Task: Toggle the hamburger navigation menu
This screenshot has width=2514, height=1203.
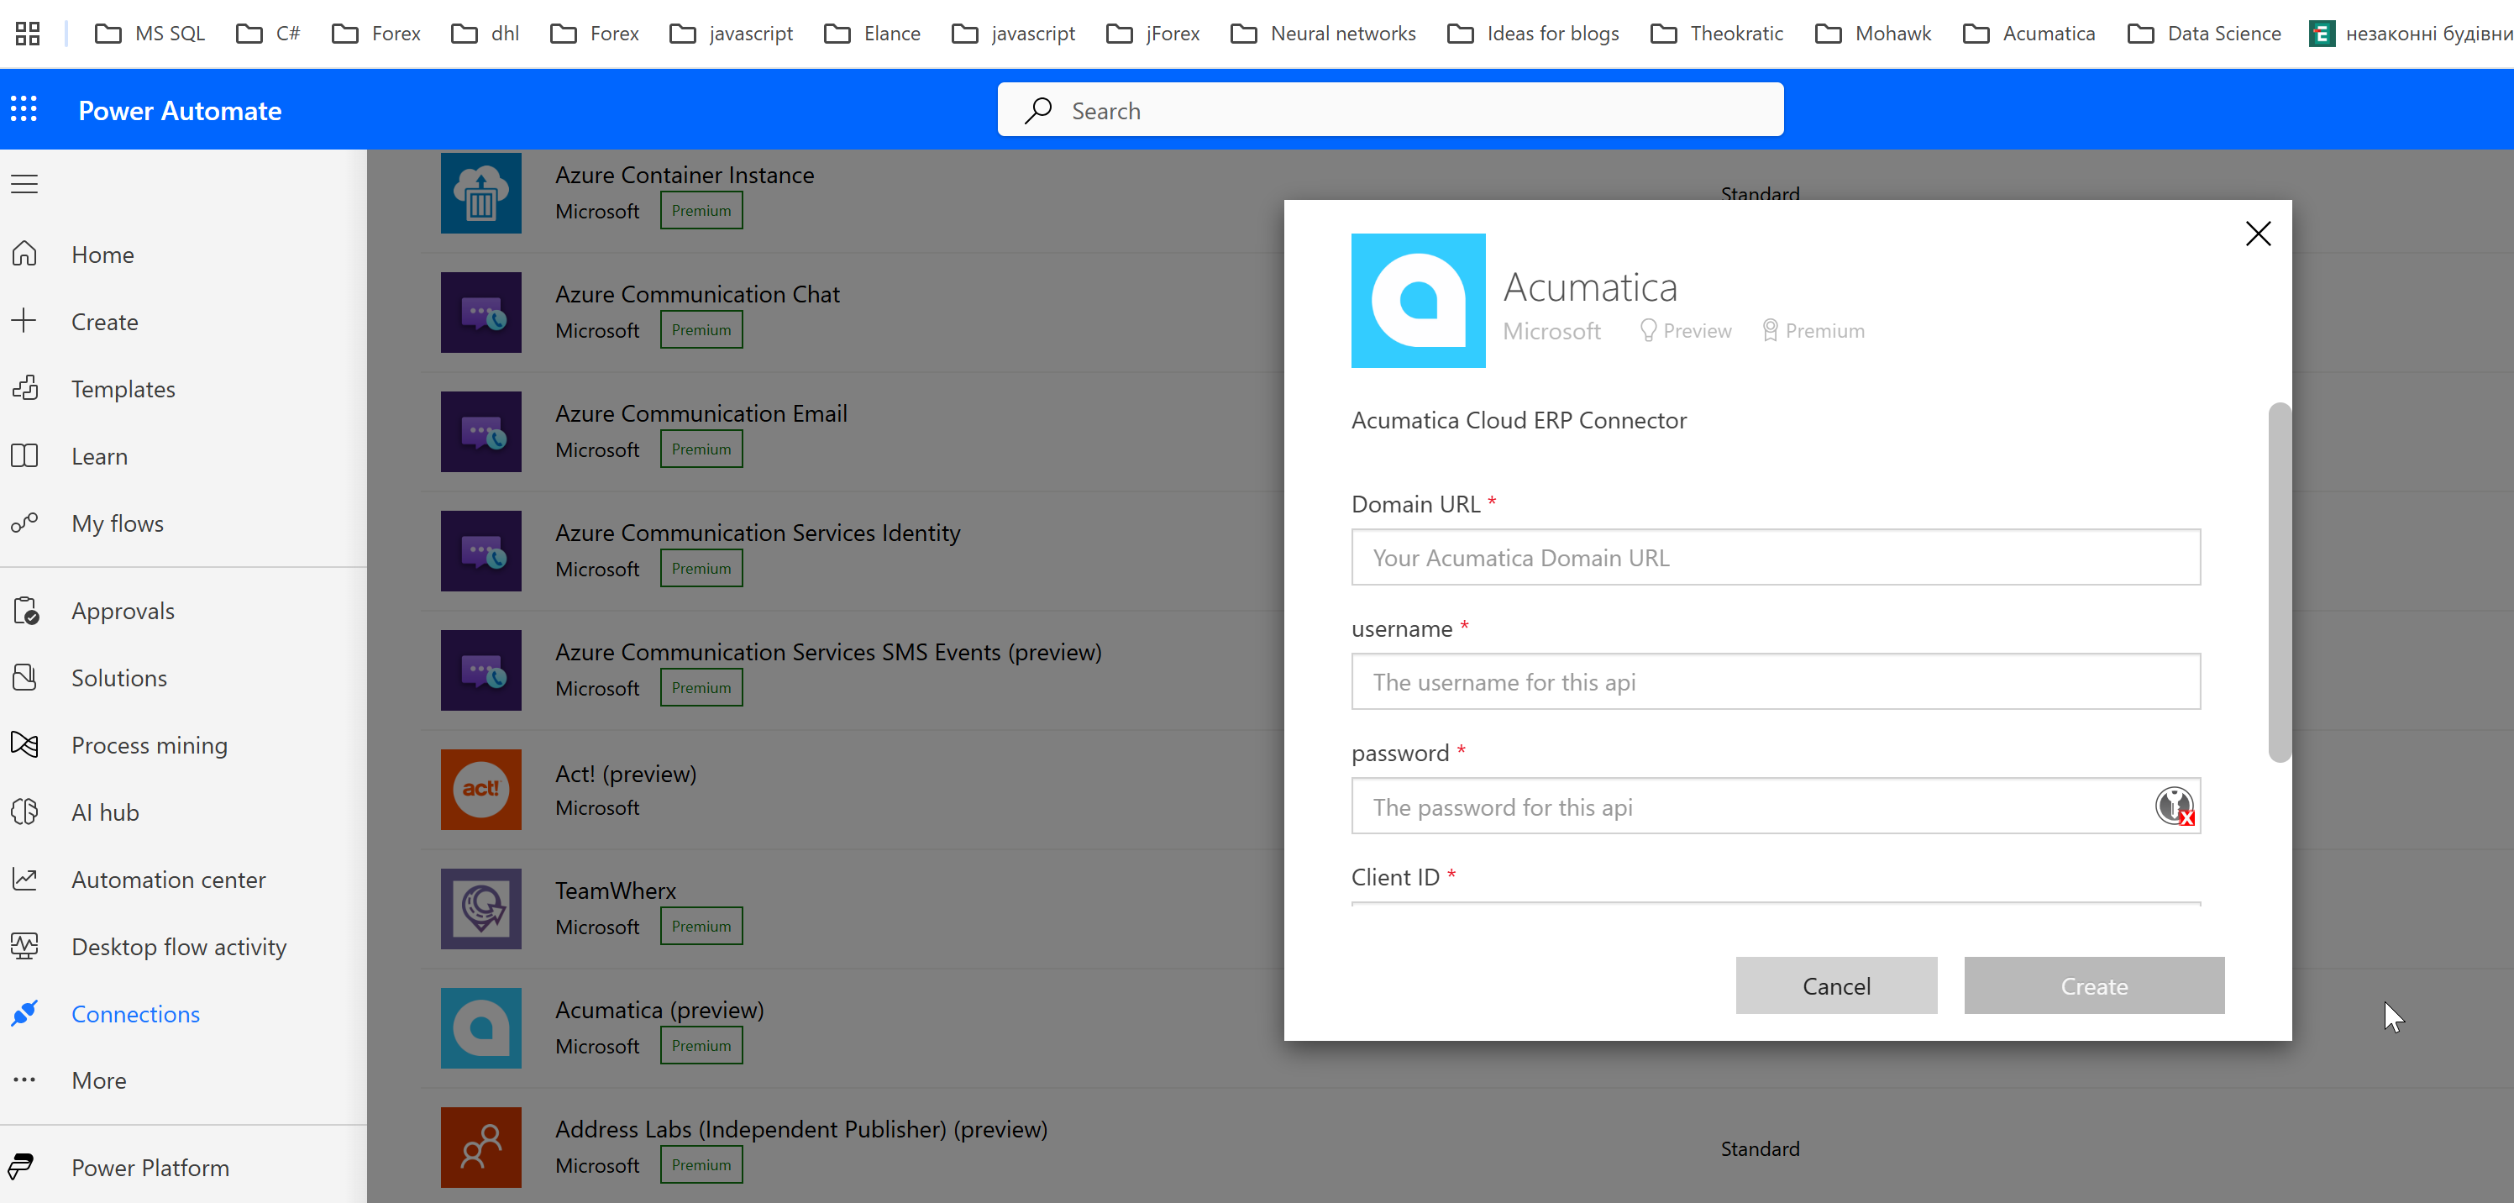Action: [x=24, y=184]
